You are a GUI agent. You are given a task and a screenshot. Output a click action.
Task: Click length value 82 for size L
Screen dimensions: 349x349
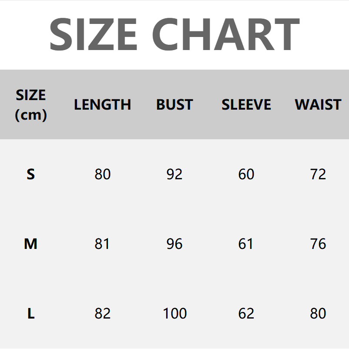[x=103, y=314]
